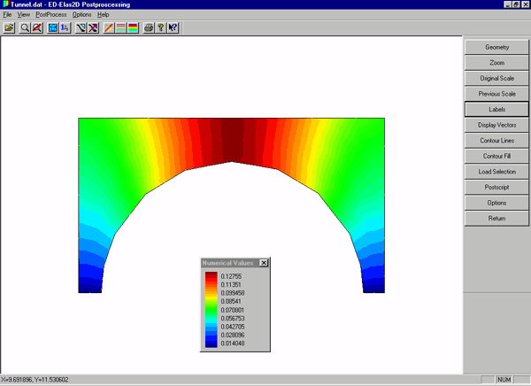Click the 0.042705 legend value
Viewport: 531px width, 386px height.
(232, 327)
